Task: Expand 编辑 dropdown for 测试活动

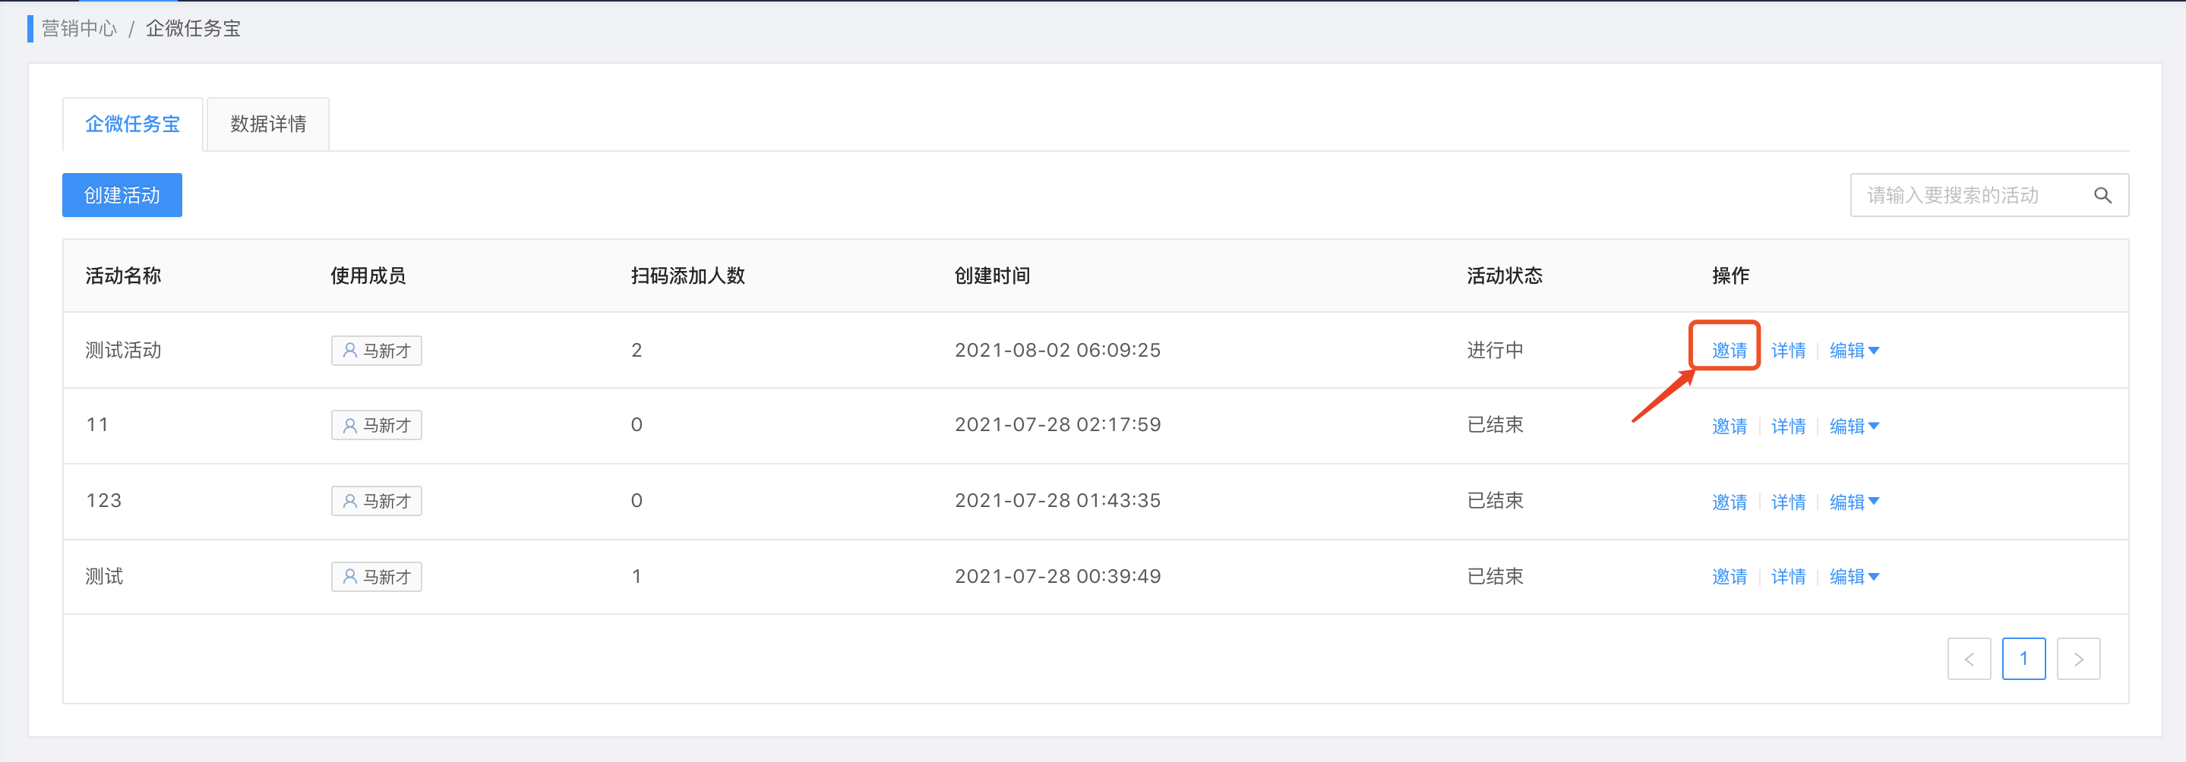Action: (1854, 350)
